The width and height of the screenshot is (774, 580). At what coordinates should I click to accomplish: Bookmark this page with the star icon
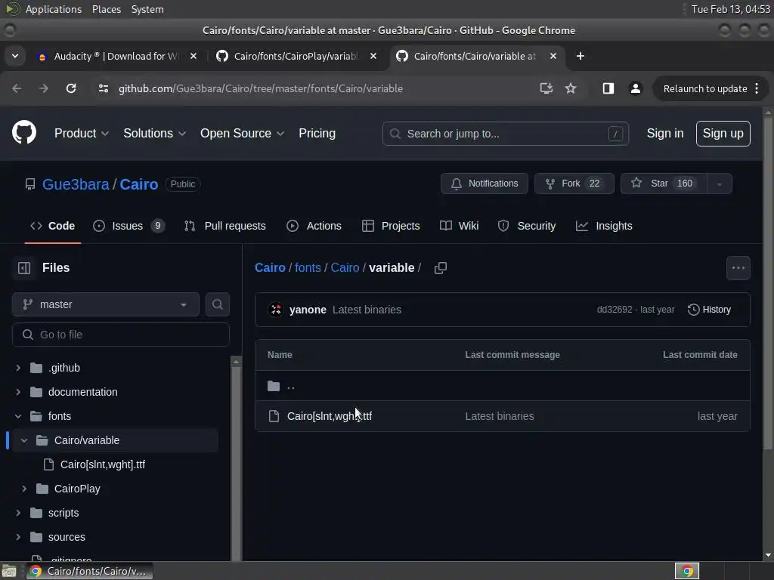tap(571, 88)
